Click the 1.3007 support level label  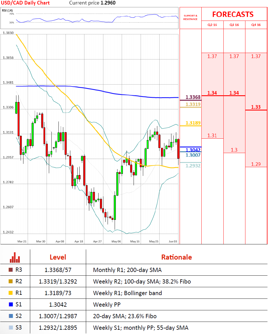193,155
